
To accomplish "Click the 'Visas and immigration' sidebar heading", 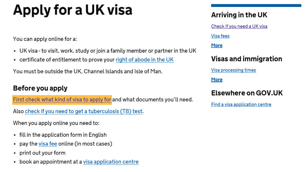I will click(247, 59).
